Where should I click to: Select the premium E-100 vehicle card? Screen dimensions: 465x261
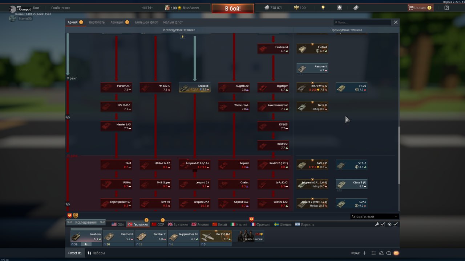click(352, 88)
